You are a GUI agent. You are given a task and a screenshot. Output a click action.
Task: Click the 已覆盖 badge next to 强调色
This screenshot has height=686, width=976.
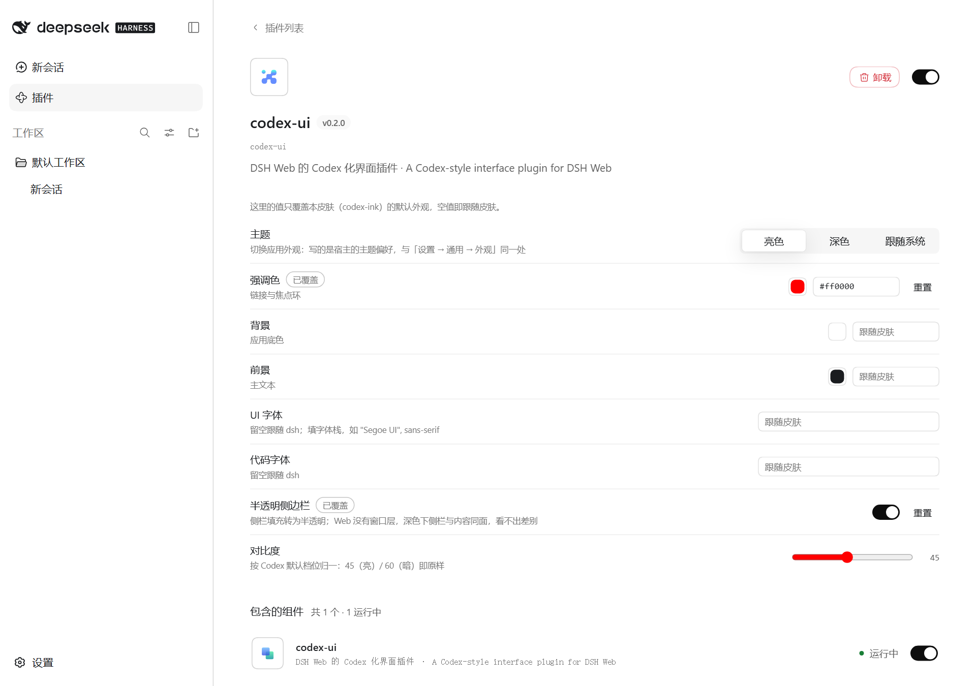point(305,280)
